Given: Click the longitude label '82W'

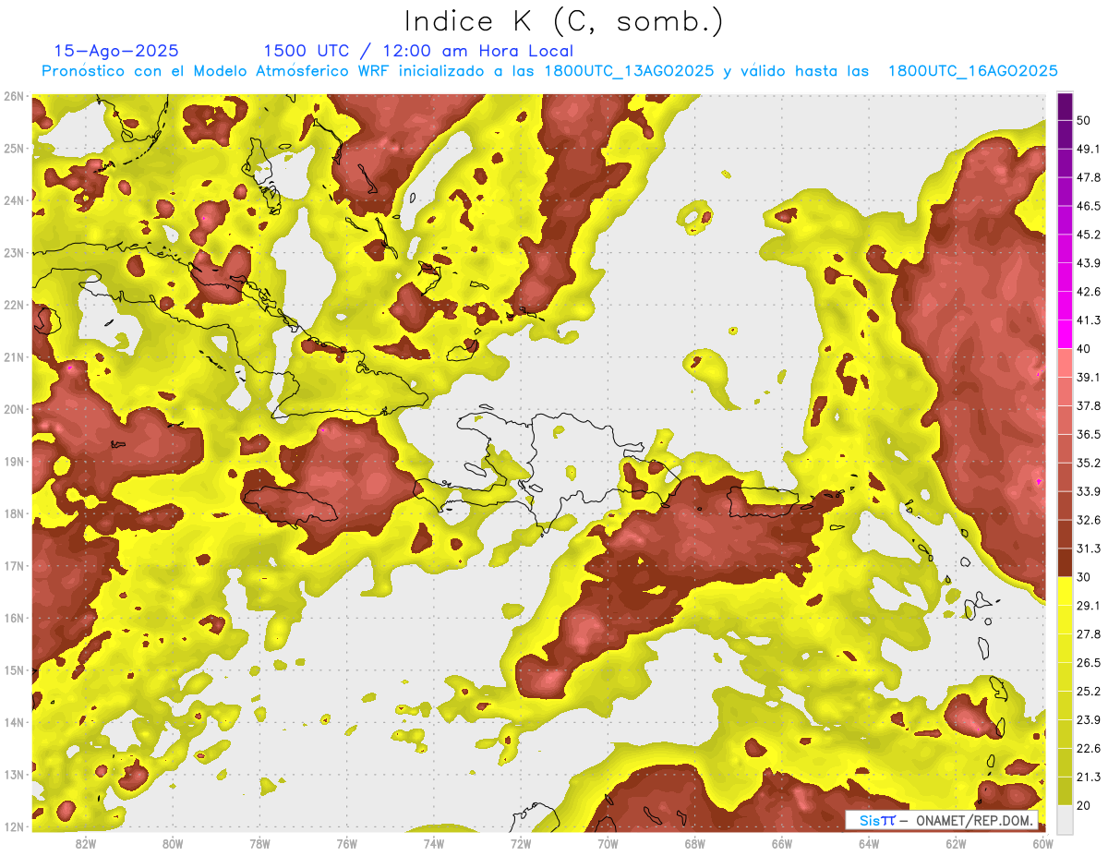Looking at the screenshot, I should pos(86,843).
